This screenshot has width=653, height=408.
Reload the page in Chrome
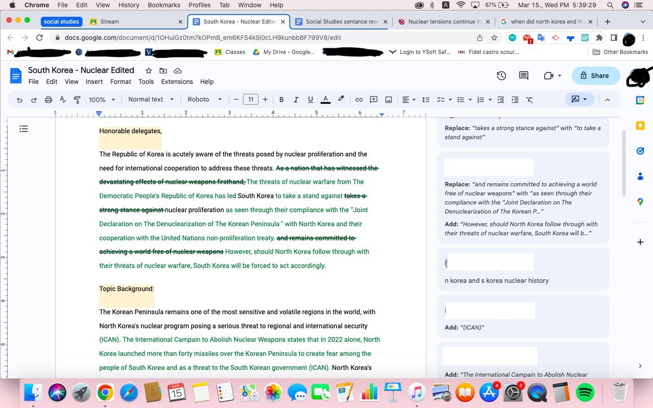click(x=39, y=38)
